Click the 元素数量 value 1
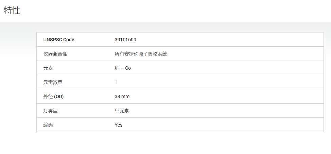The width and height of the screenshot is (331, 154). 116,82
